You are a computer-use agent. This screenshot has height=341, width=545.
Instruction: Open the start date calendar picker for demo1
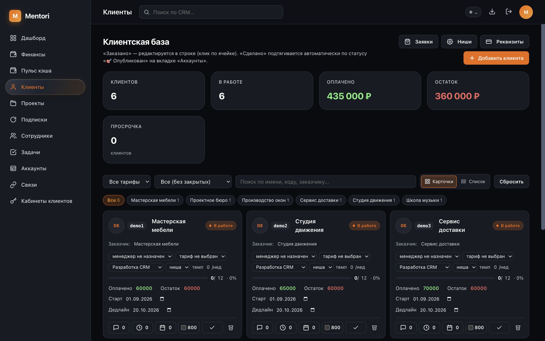click(x=162, y=299)
